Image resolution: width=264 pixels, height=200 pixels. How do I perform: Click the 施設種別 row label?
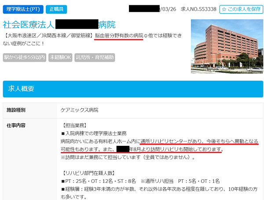[16, 110]
